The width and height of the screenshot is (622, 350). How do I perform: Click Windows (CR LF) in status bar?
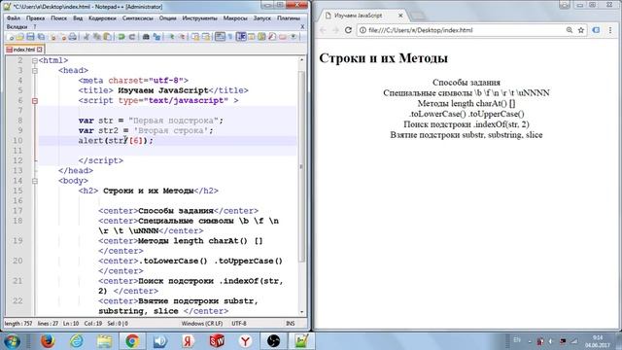202,324
